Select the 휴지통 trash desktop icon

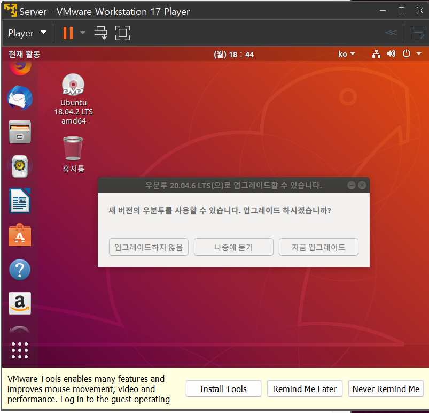(73, 155)
